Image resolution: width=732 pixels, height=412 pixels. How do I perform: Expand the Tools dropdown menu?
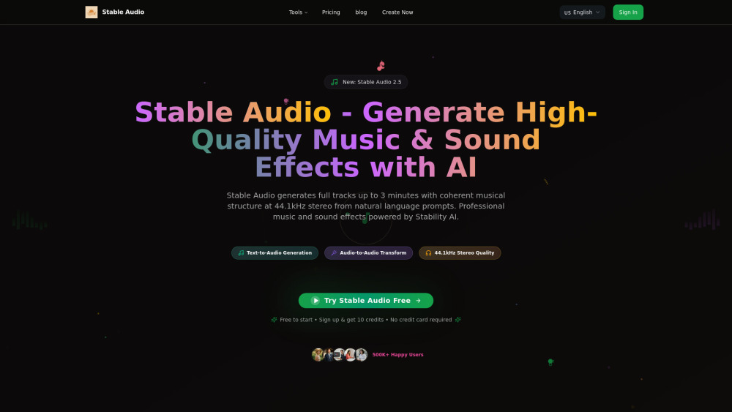[x=298, y=12]
